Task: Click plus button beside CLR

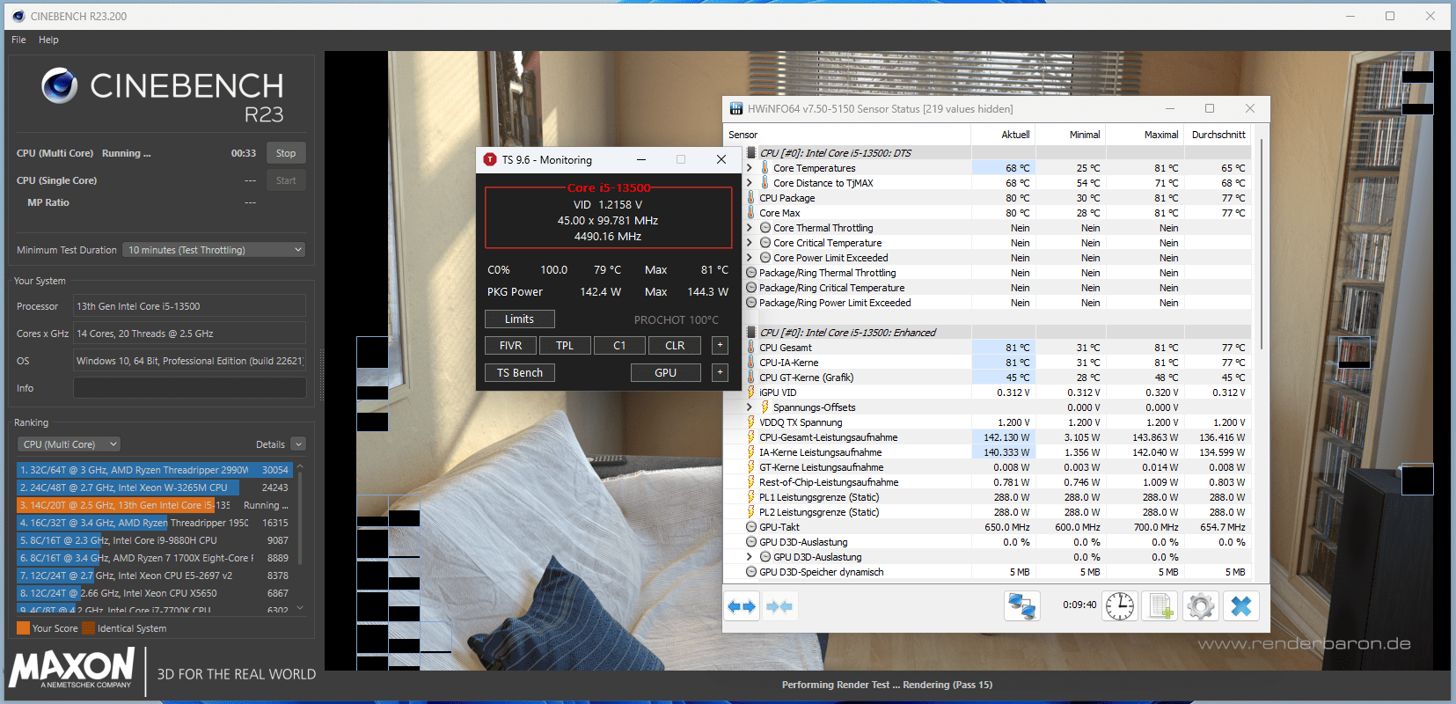Action: pos(721,345)
